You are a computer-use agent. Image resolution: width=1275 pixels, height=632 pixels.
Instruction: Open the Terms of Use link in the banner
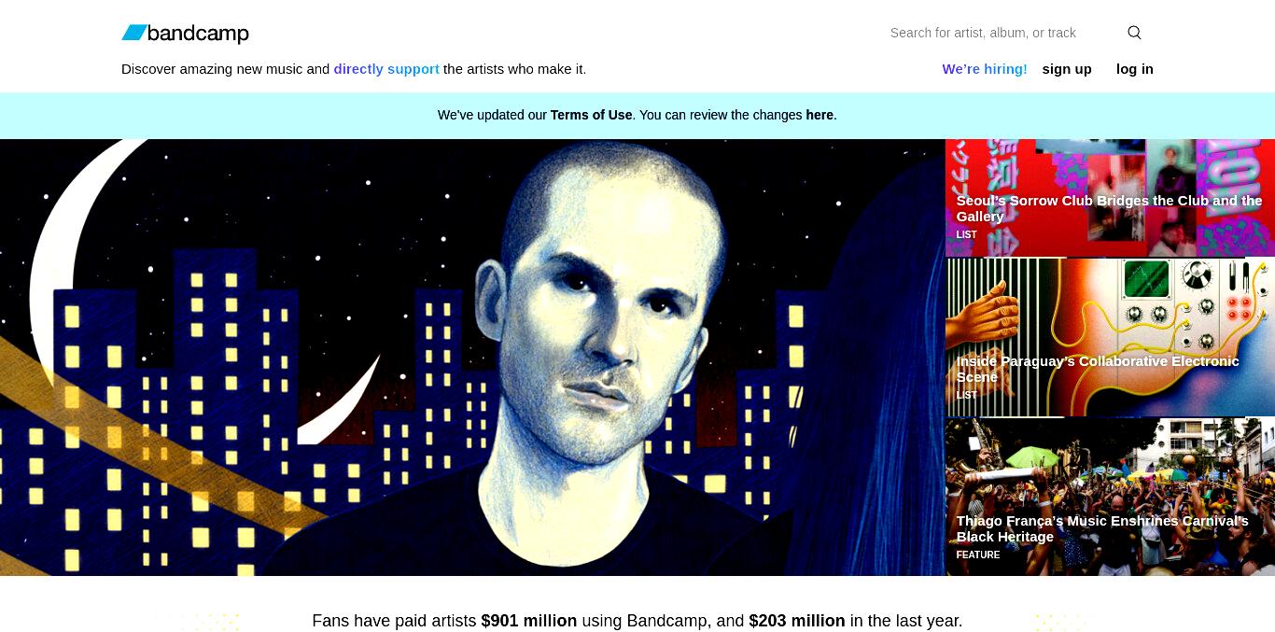click(x=591, y=115)
